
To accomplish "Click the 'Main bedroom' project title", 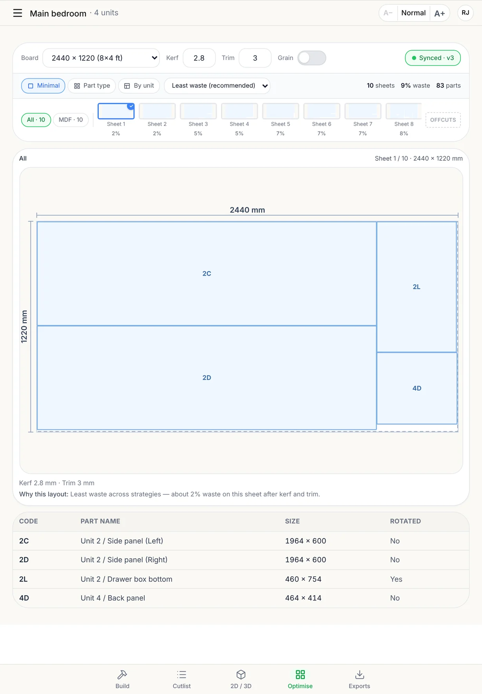I will tap(58, 13).
